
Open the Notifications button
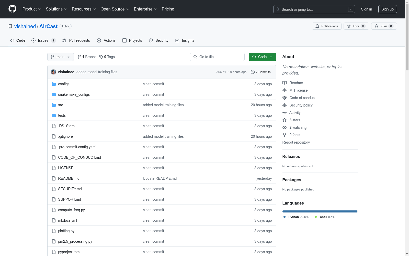coord(327,26)
